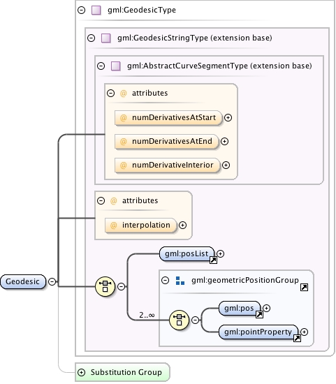Select the gml:posList element

tap(187, 253)
